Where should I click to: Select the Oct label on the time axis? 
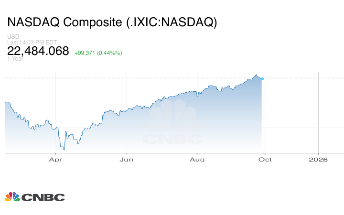point(265,160)
